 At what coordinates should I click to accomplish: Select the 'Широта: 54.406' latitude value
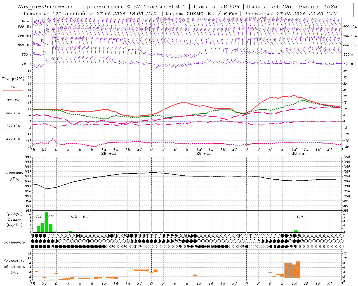(269, 7)
